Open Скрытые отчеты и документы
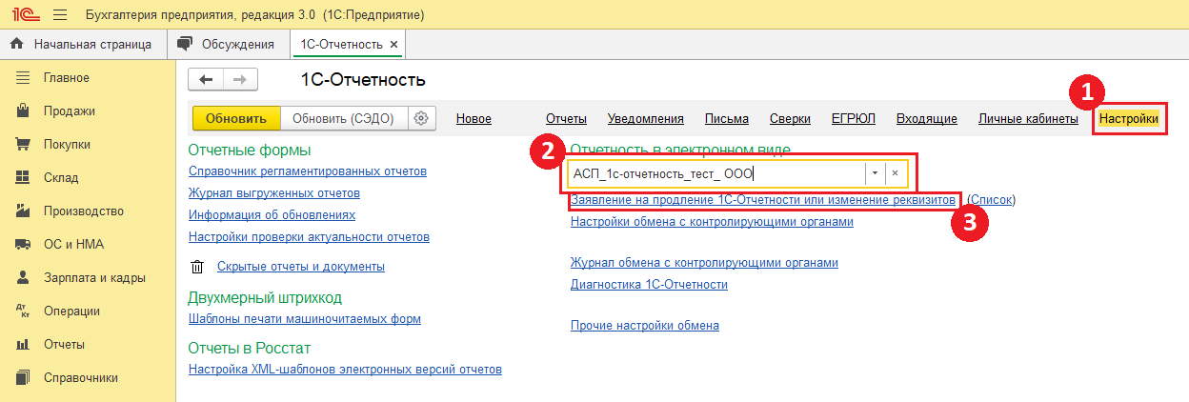 tap(301, 267)
